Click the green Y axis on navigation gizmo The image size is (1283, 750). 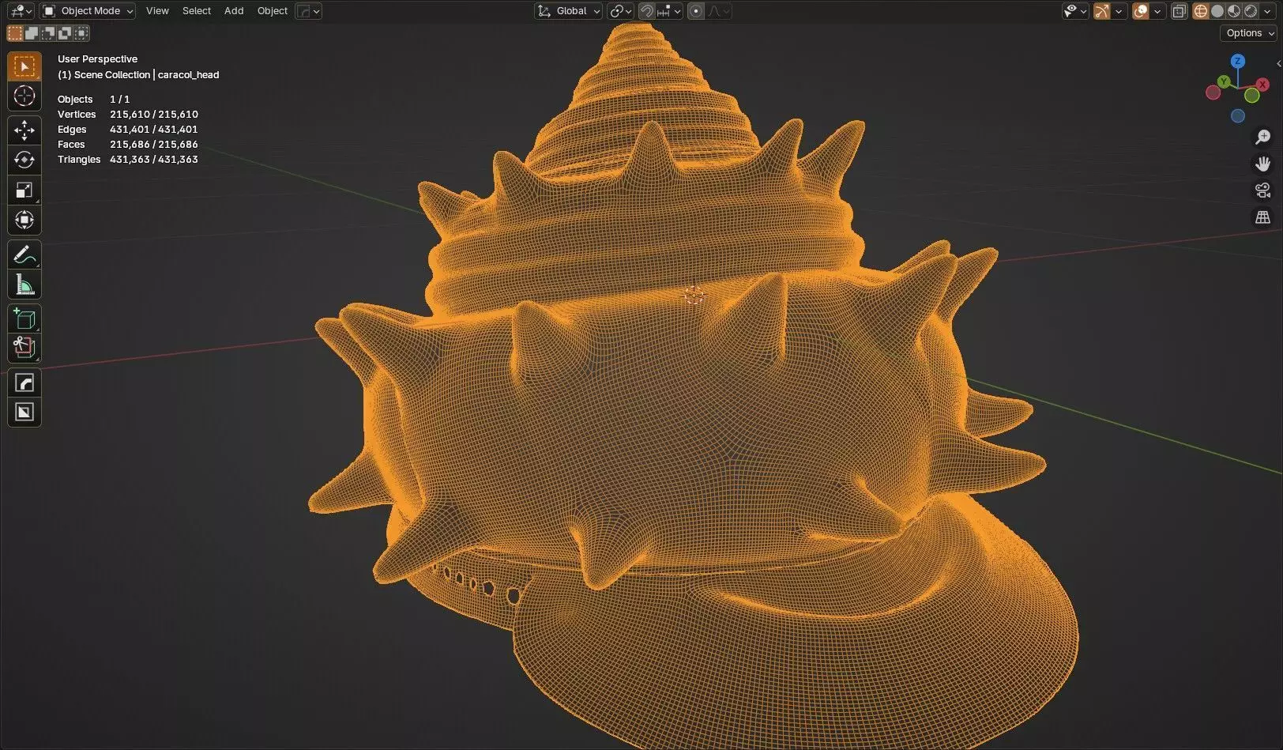click(x=1224, y=81)
